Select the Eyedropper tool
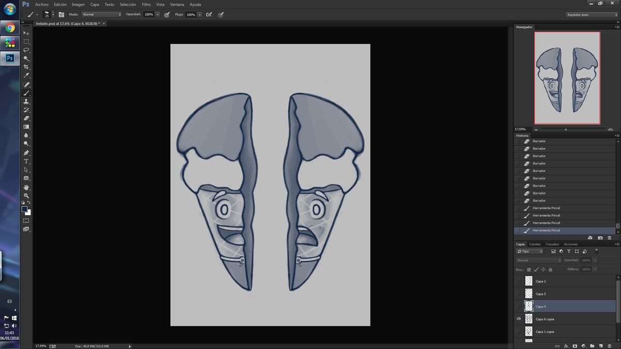Viewport: 621px width, 349px height. [26, 75]
